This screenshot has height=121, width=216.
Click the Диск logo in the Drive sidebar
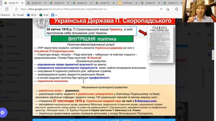point(8,24)
